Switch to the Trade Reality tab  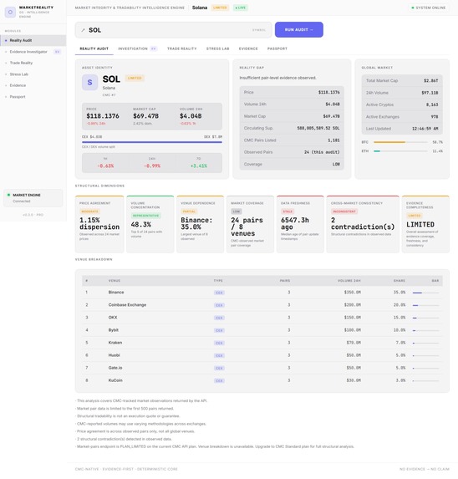pyautogui.click(x=181, y=48)
